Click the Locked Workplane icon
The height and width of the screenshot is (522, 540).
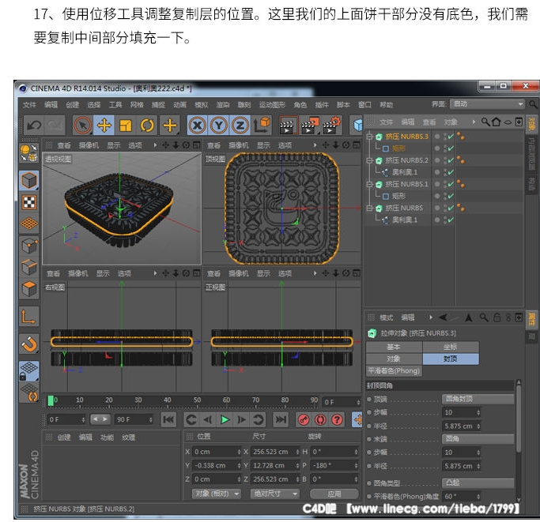pos(29,371)
